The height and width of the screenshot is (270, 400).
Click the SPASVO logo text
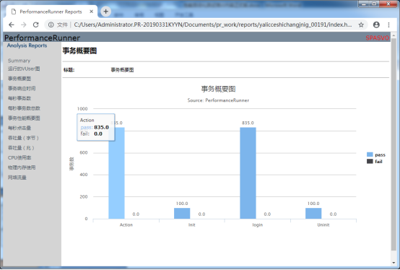click(x=378, y=38)
